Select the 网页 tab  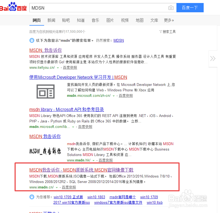(36, 20)
